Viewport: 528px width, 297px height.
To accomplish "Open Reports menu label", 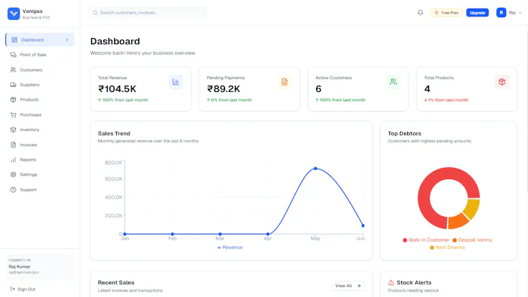I will (28, 159).
